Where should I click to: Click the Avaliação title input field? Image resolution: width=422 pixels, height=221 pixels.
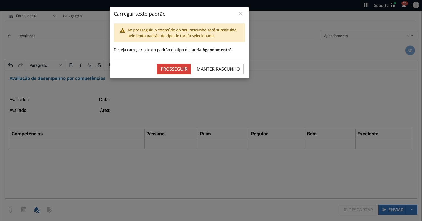(x=63, y=36)
